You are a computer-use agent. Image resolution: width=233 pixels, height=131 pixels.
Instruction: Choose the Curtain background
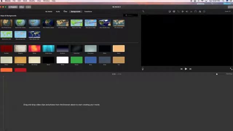[7, 48]
